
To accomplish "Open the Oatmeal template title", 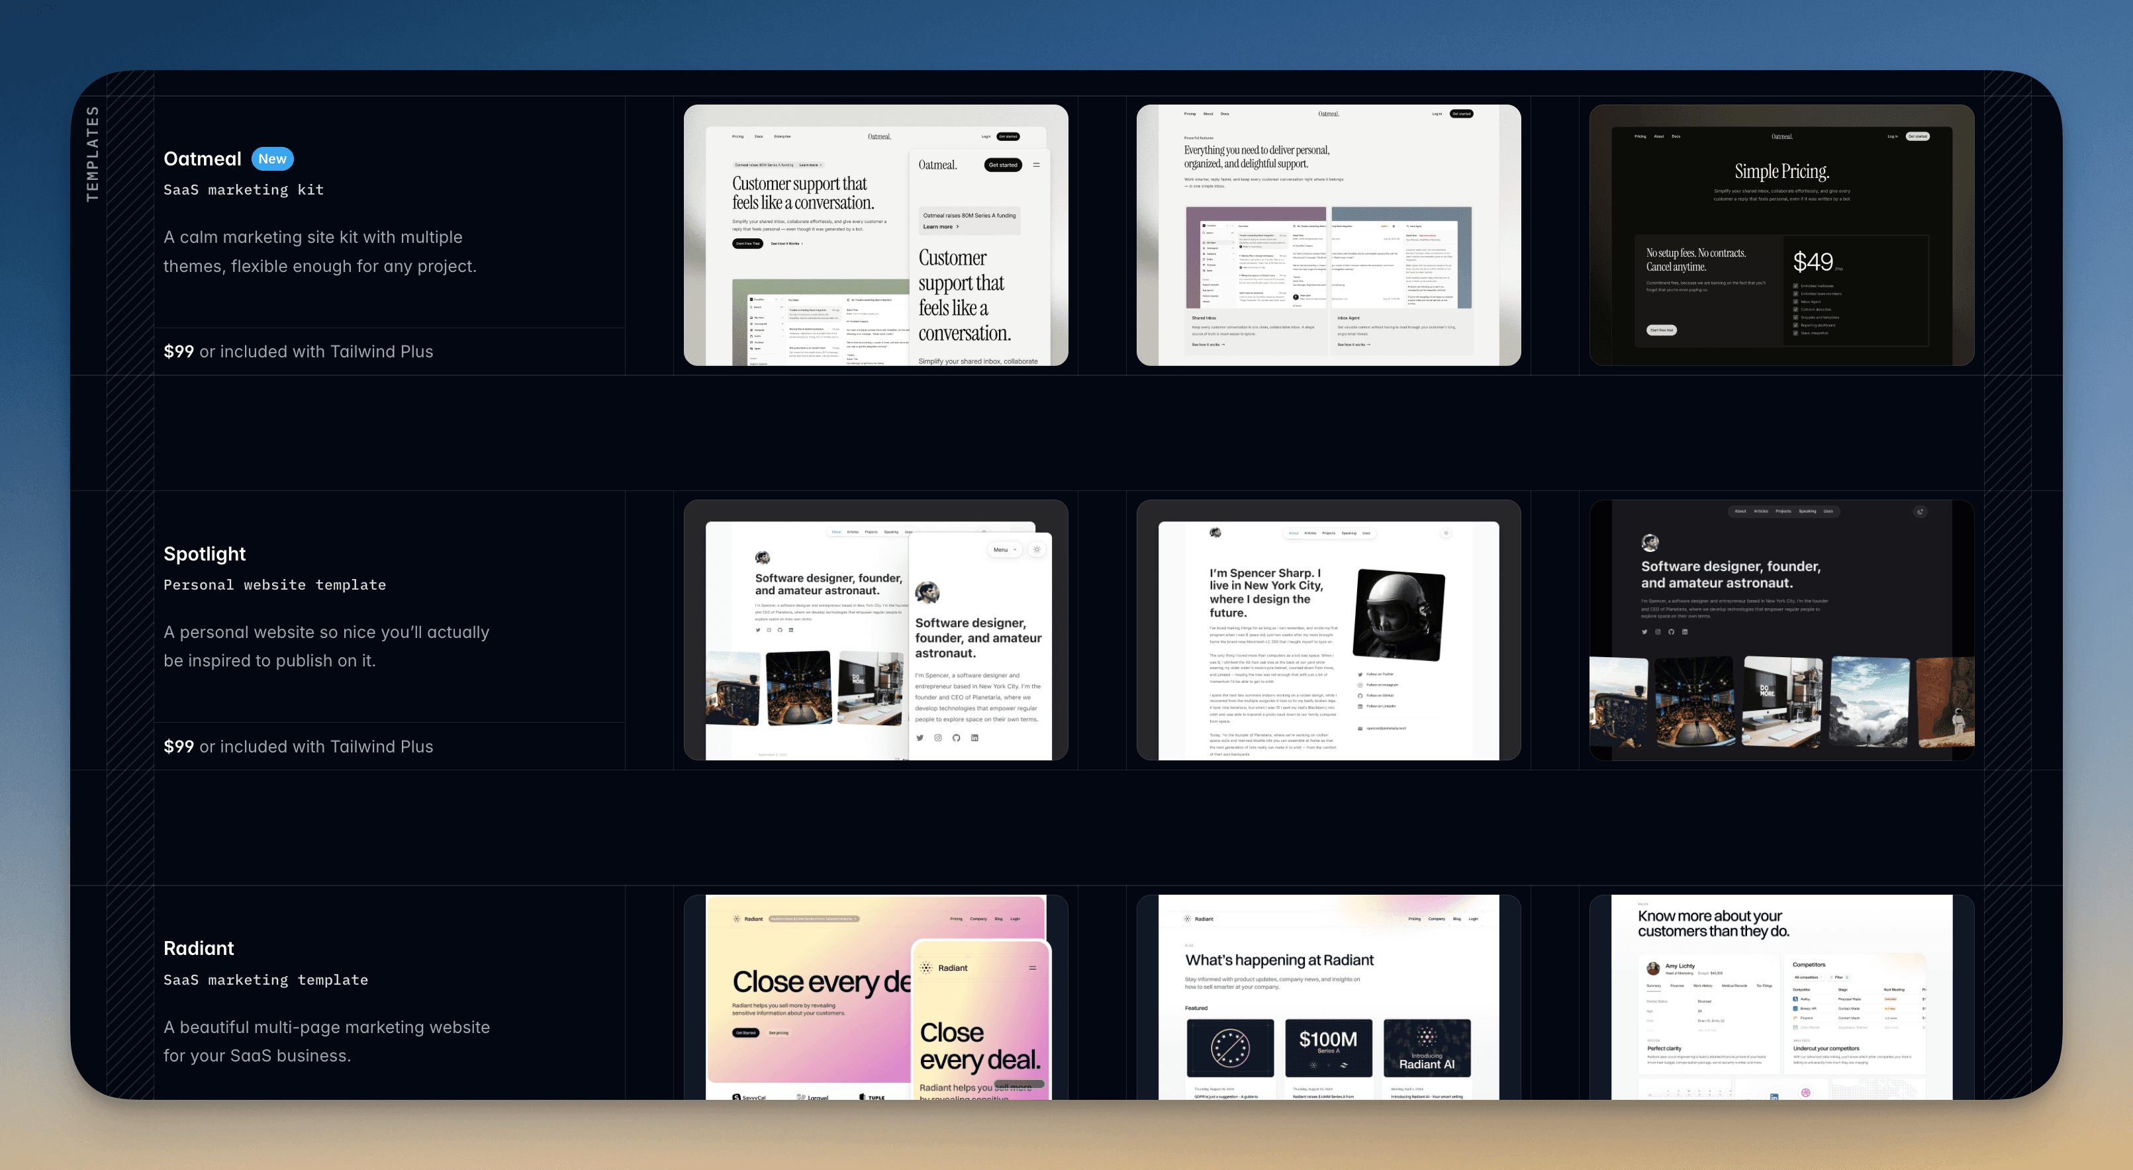I will coord(202,159).
